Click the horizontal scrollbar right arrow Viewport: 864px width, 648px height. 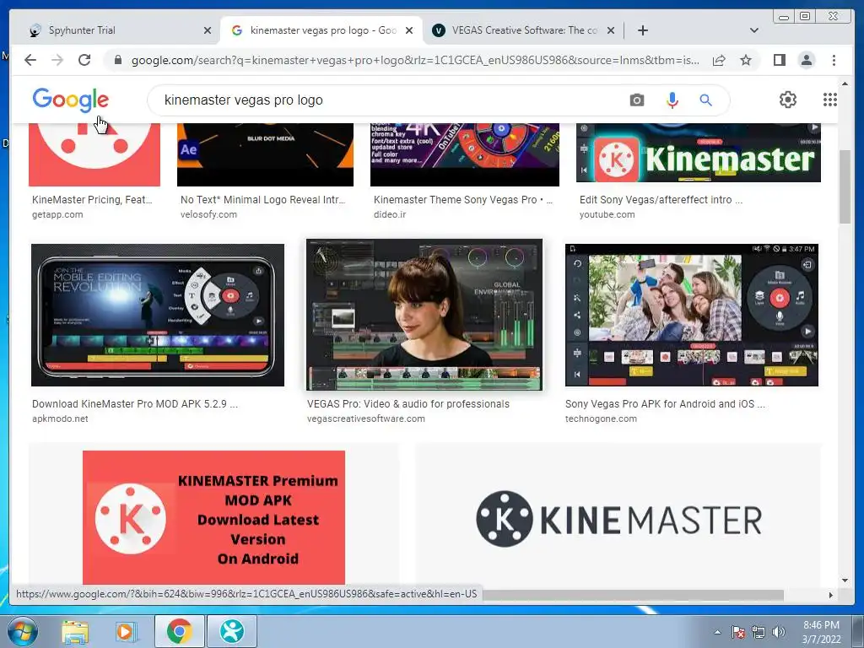[831, 595]
